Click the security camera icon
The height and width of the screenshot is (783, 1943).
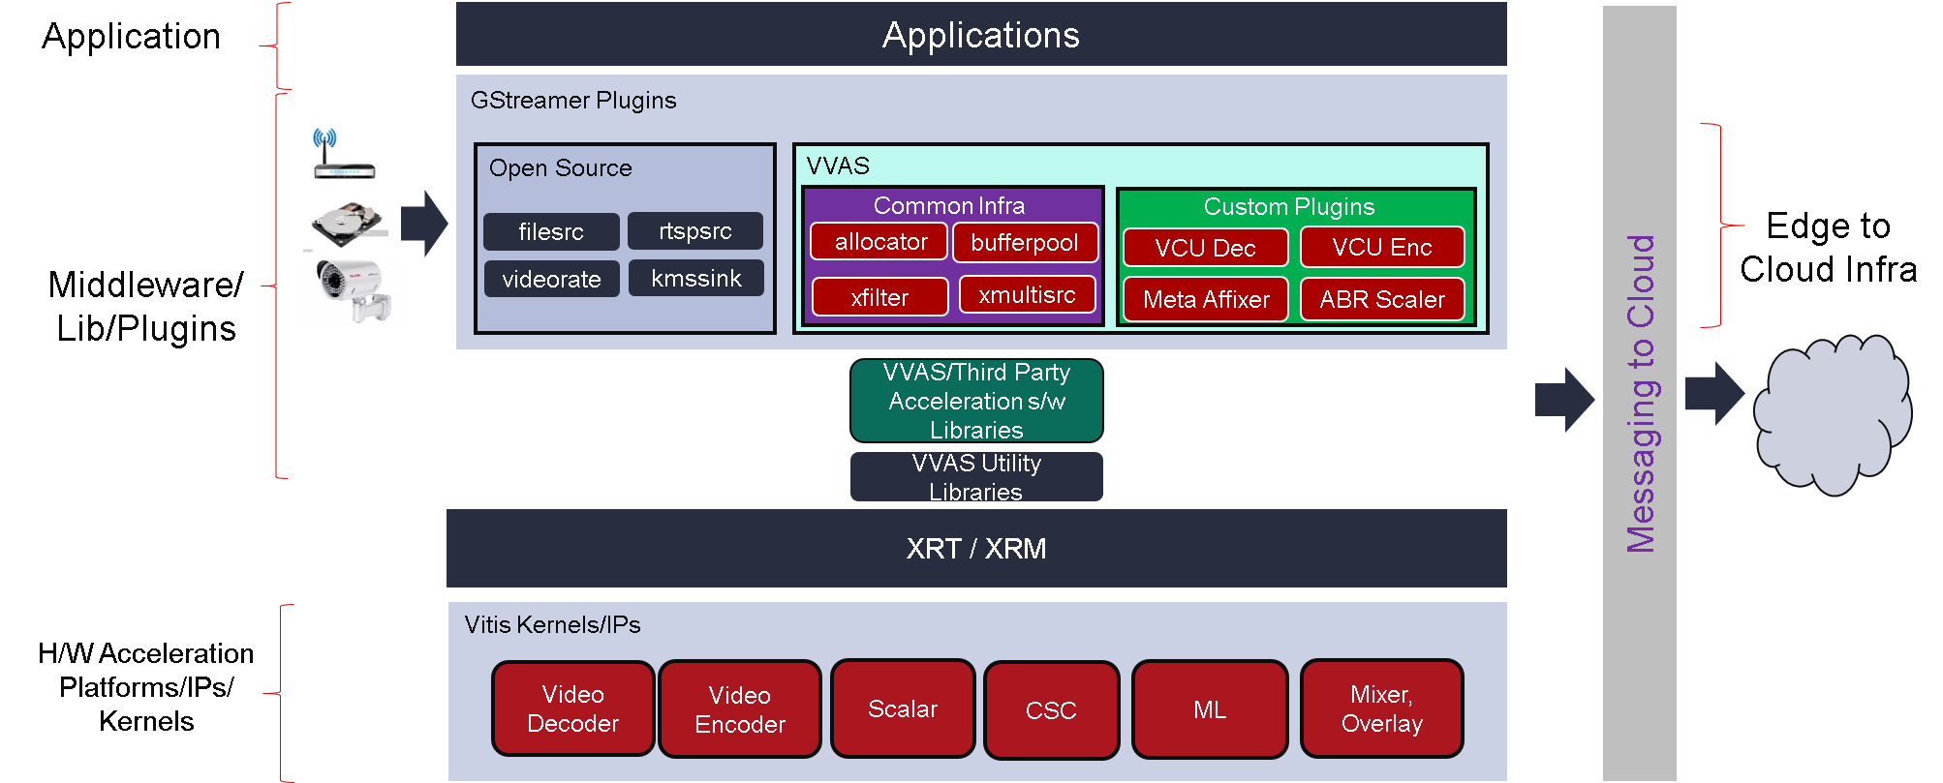pos(355,289)
